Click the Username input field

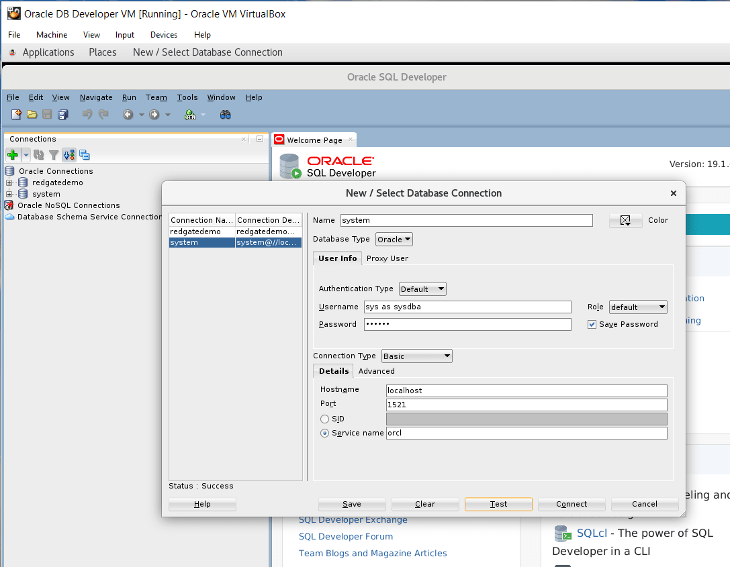coord(467,307)
